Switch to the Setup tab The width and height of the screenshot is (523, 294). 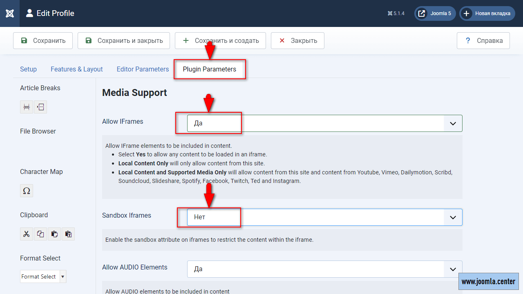[x=28, y=69]
